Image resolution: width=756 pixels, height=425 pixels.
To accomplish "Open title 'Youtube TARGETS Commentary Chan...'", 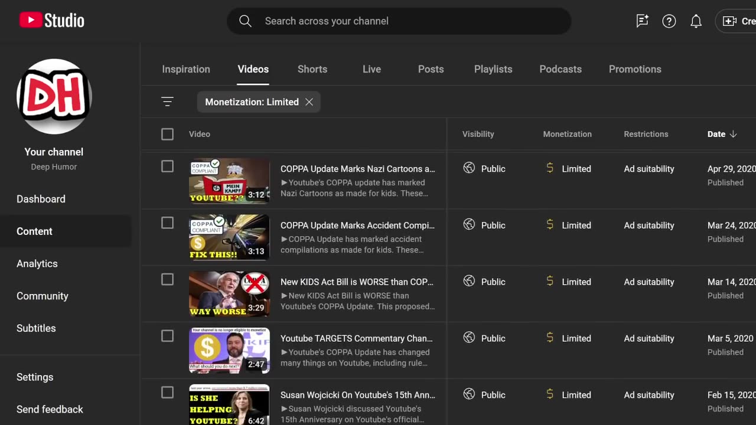I will click(357, 339).
